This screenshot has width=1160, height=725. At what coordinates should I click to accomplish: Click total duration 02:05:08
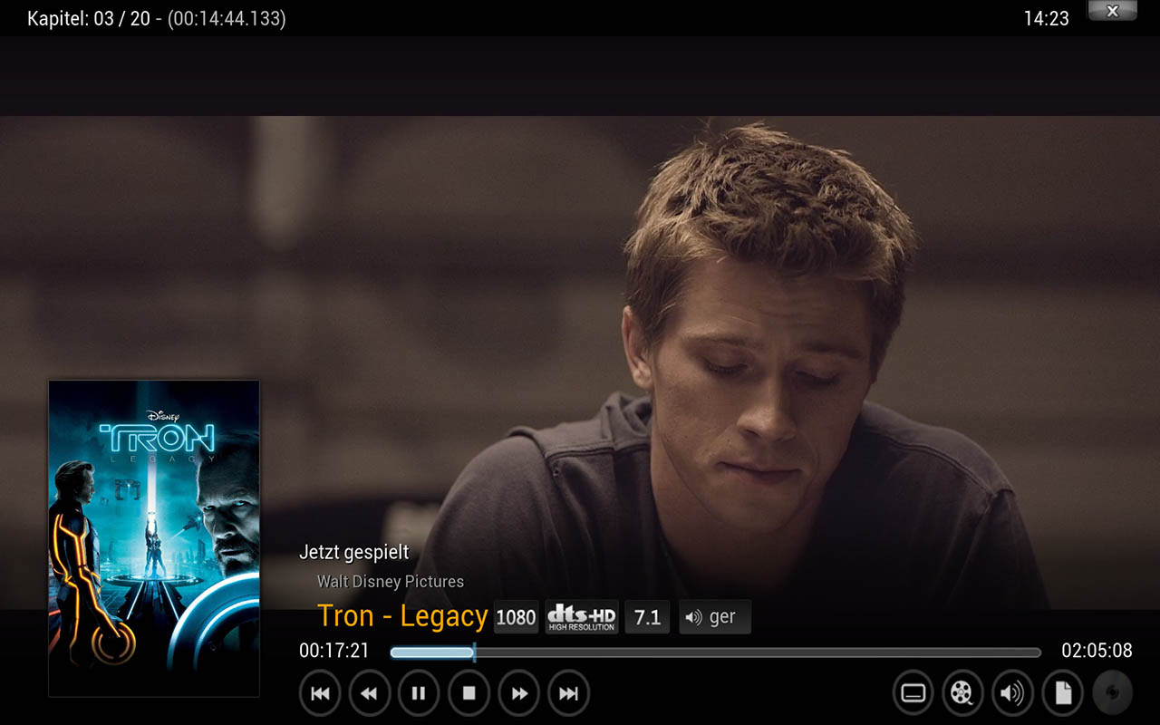tap(1097, 651)
